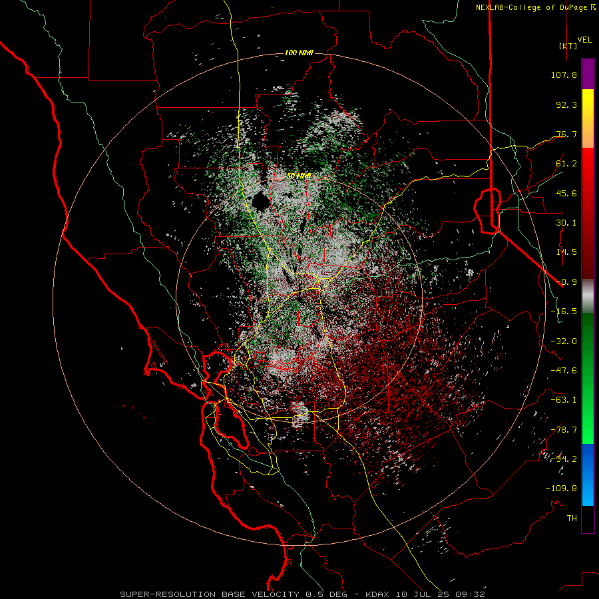The width and height of the screenshot is (599, 599).
Task: Click the 76.7 velocity scale value
Action: coord(566,134)
